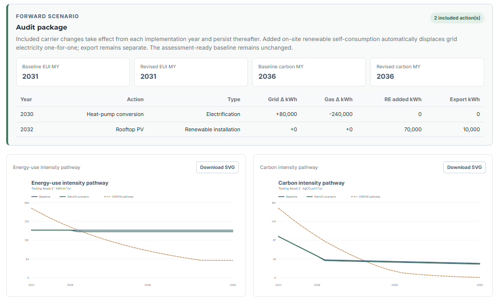Select the Baseline carbon MY card
This screenshot has width=501, height=305.
309,72
